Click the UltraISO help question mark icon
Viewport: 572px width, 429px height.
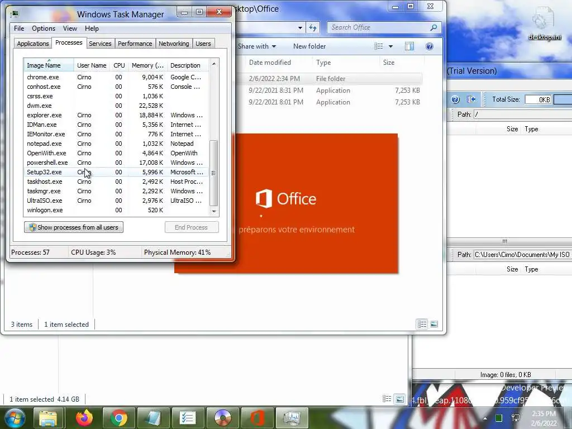(455, 99)
